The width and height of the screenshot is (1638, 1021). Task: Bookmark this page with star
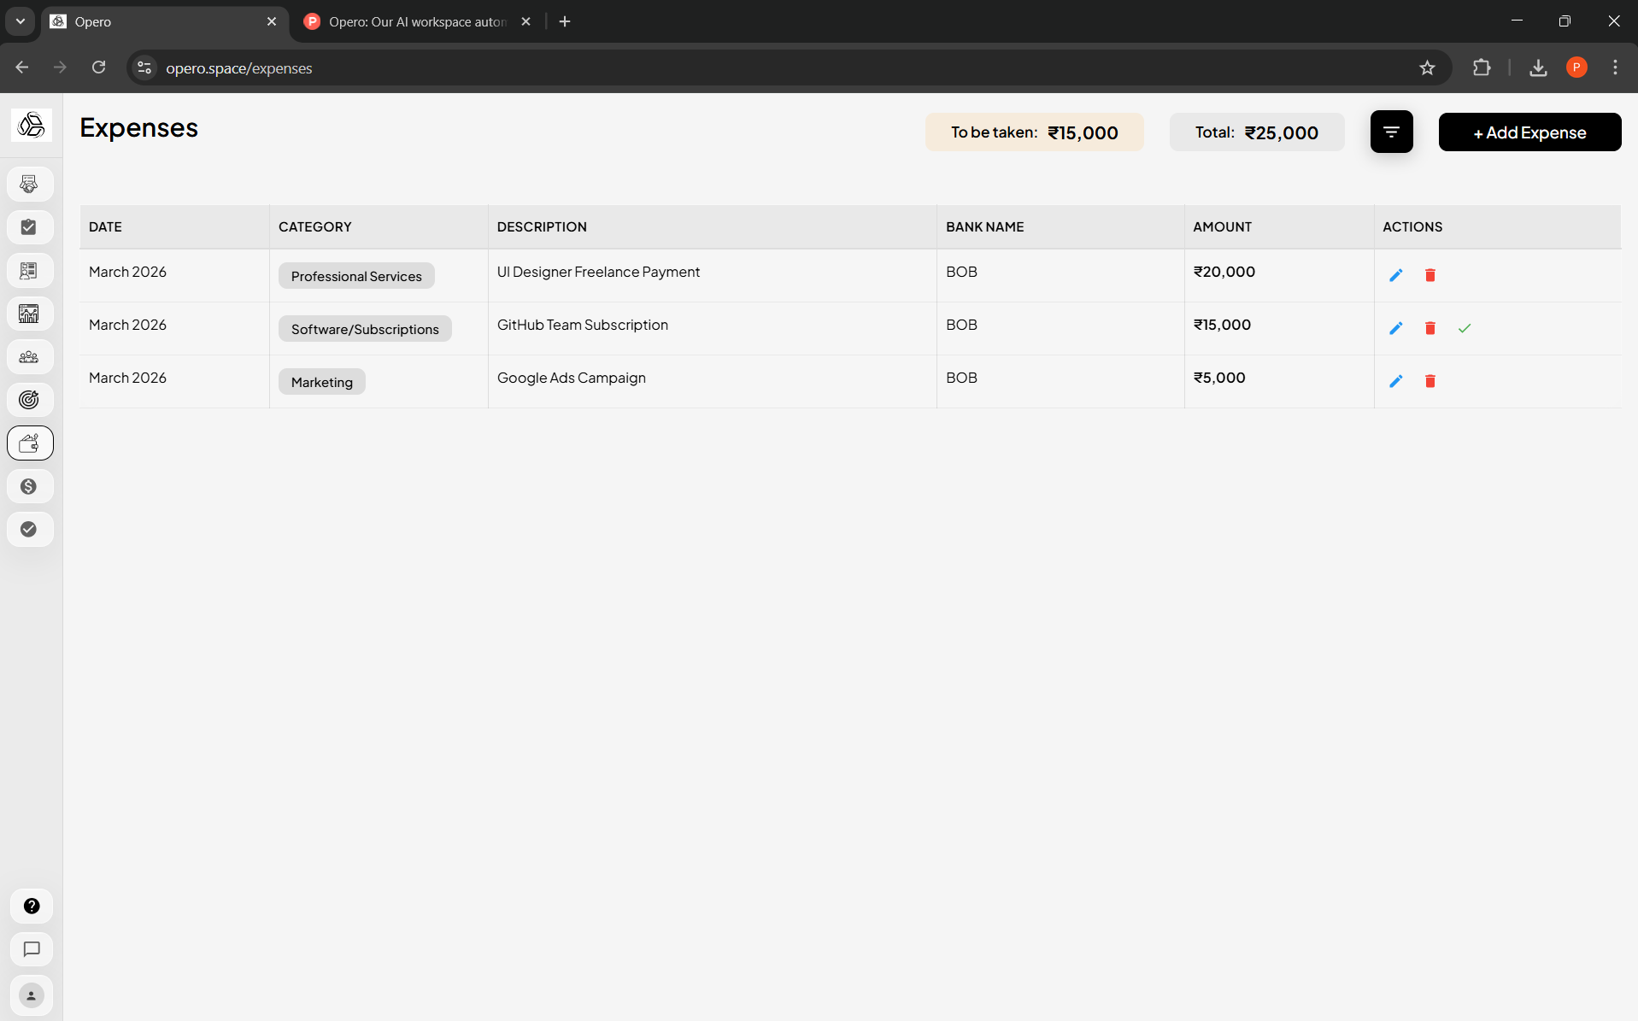(1427, 68)
